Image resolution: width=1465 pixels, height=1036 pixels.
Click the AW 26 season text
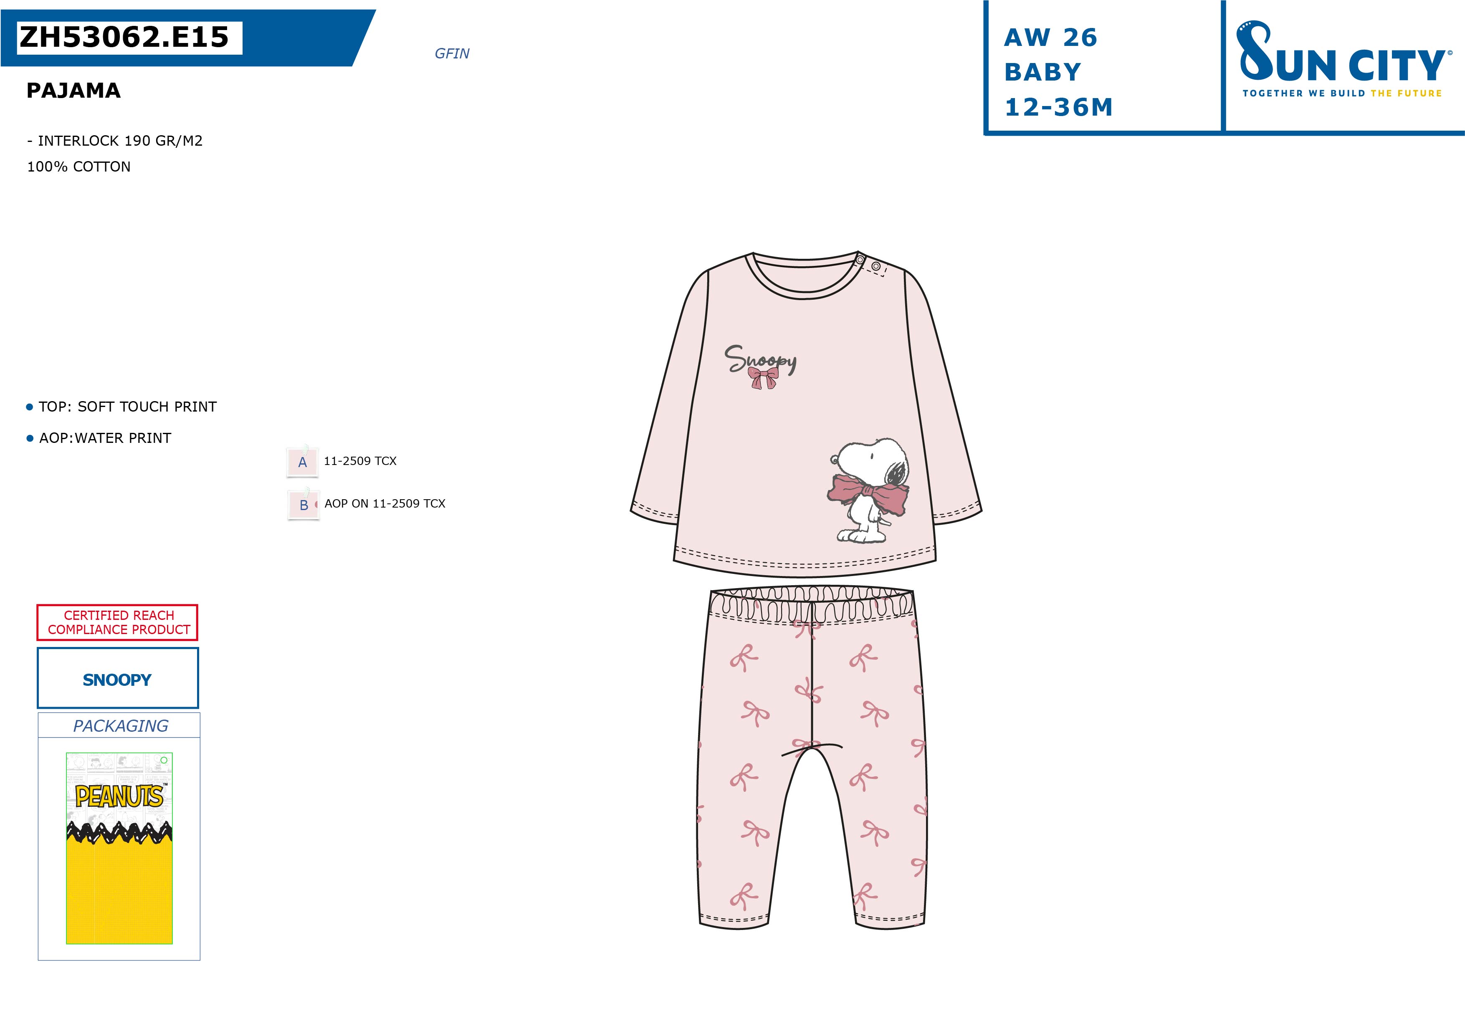(1050, 38)
